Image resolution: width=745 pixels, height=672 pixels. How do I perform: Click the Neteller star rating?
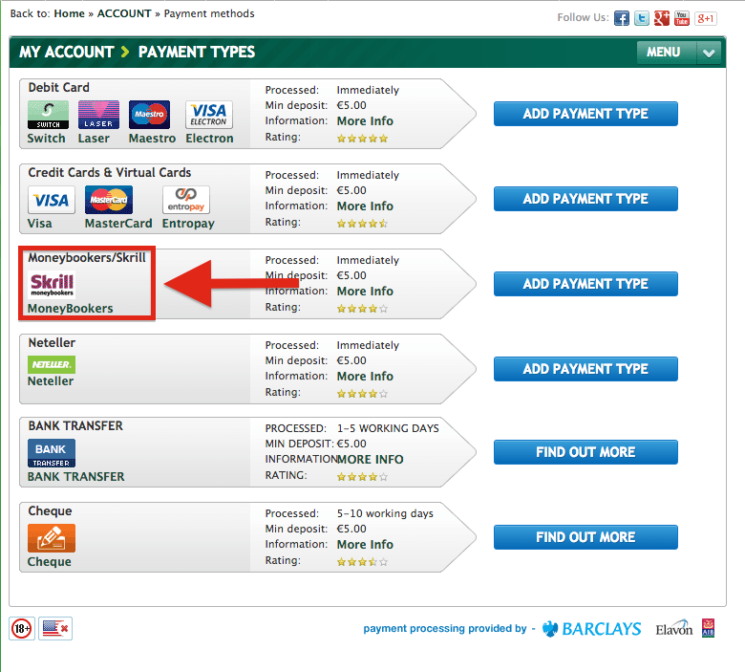click(x=363, y=394)
